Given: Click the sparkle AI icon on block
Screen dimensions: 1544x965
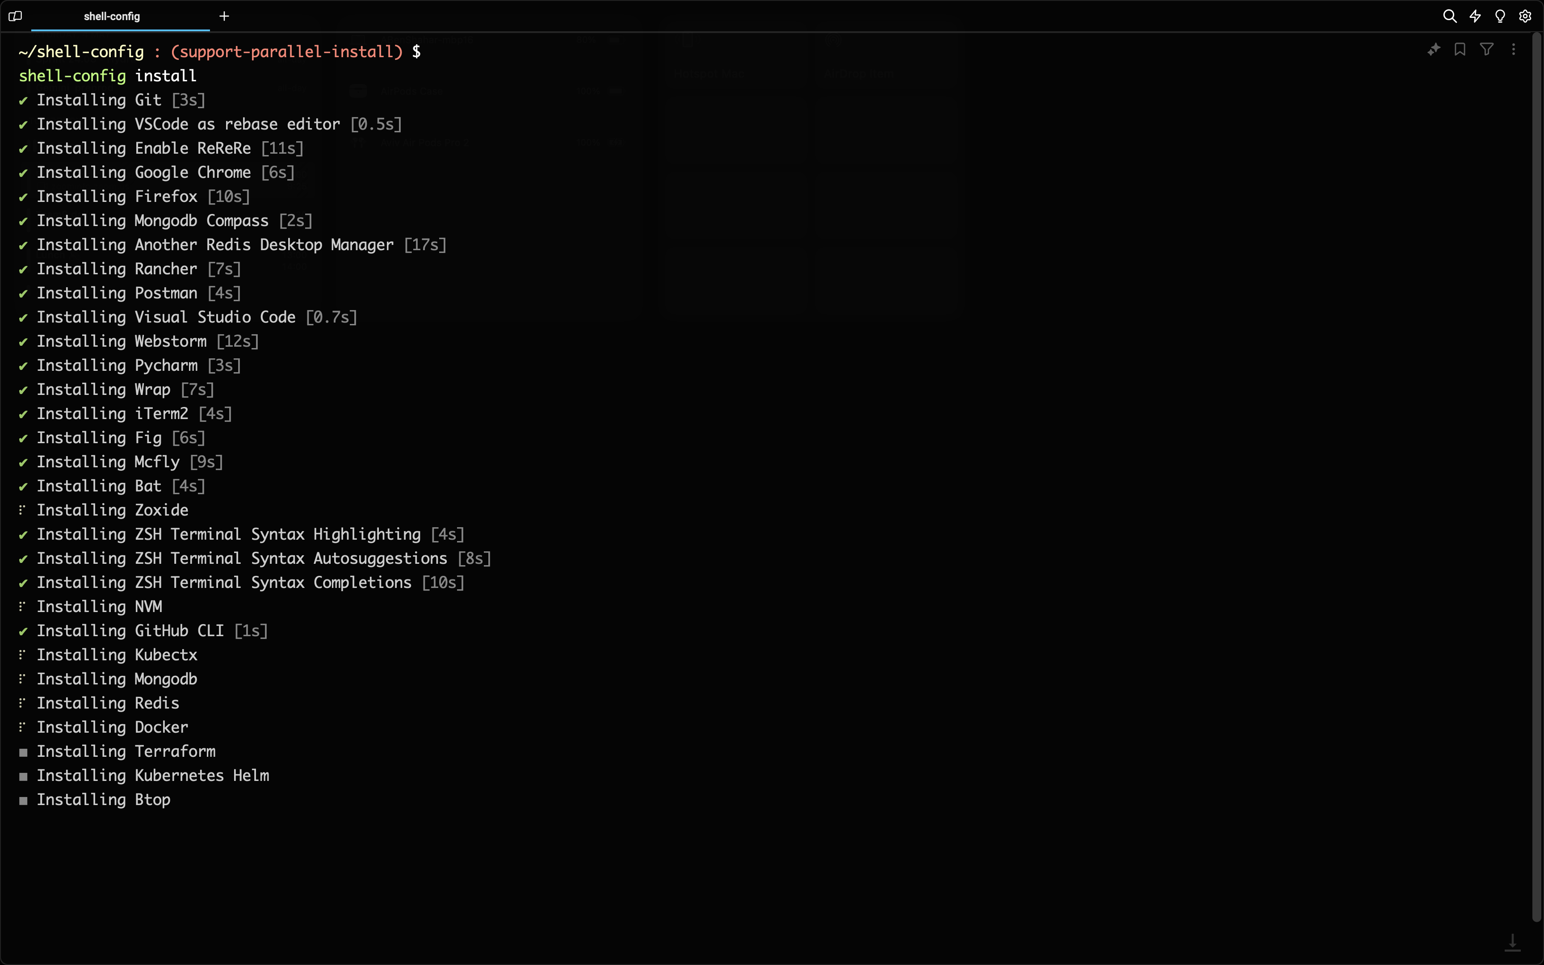Looking at the screenshot, I should coord(1434,49).
